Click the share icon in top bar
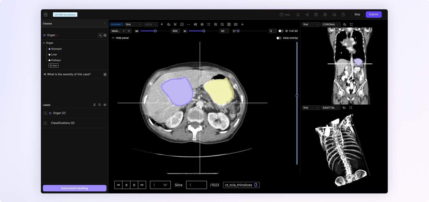This screenshot has width=429, height=202. (x=307, y=15)
